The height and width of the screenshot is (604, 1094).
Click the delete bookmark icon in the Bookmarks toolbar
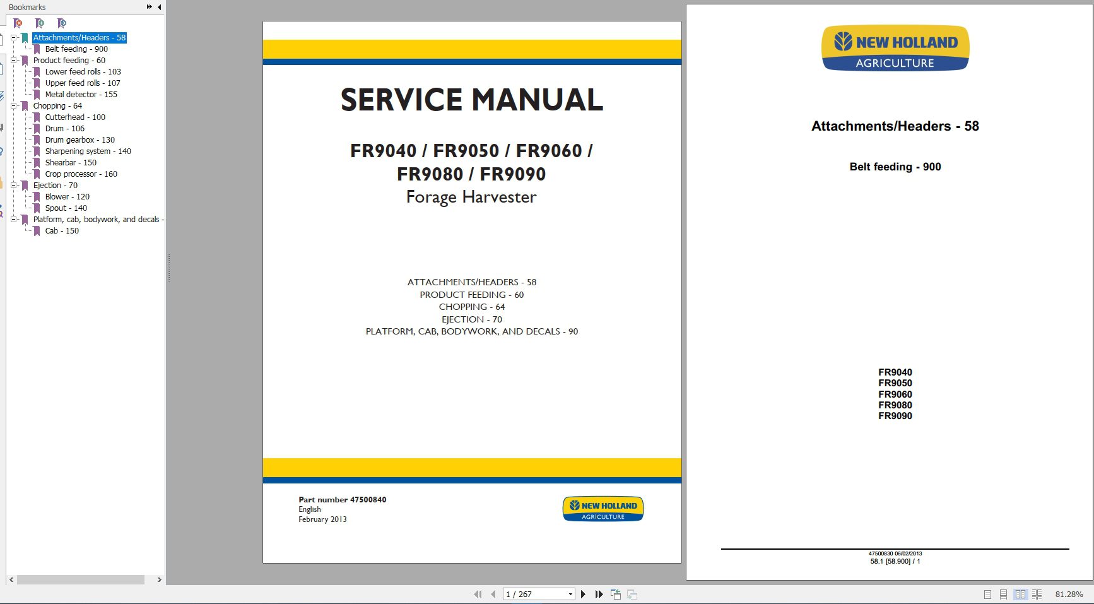click(18, 23)
